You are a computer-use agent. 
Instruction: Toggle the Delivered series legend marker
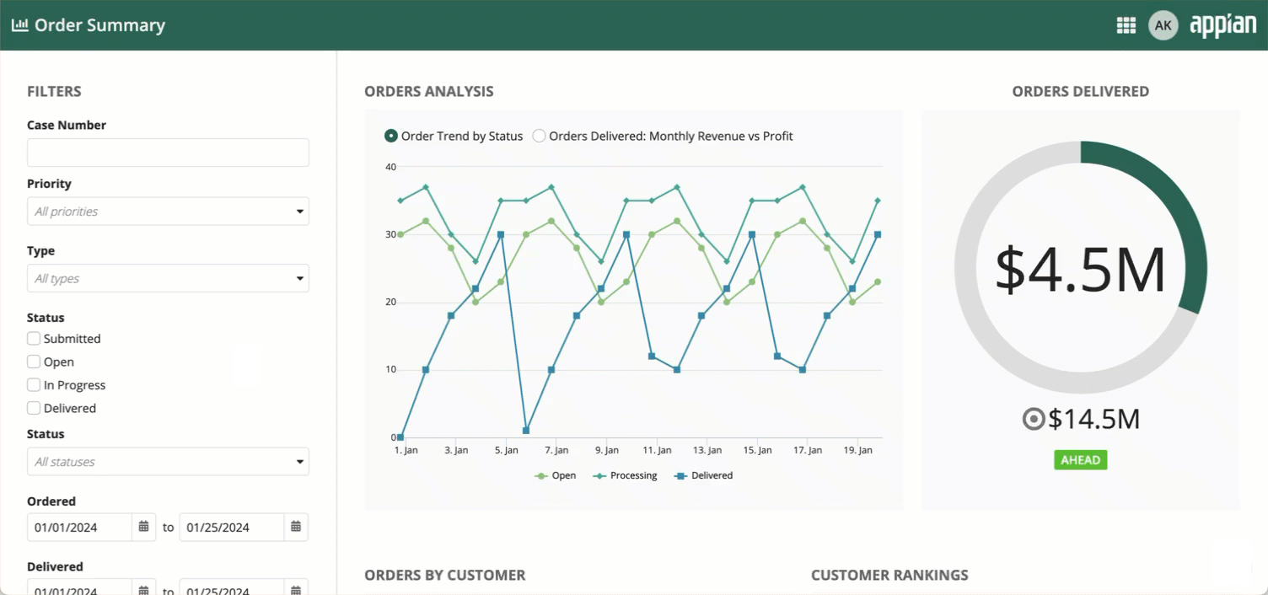tap(680, 476)
